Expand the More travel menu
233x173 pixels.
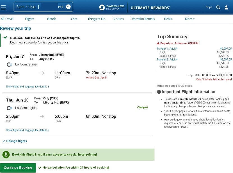(190, 19)
